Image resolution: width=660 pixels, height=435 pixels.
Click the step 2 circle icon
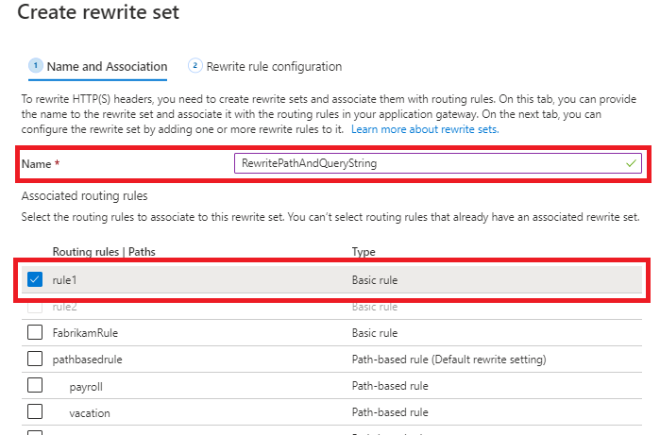pyautogui.click(x=195, y=66)
